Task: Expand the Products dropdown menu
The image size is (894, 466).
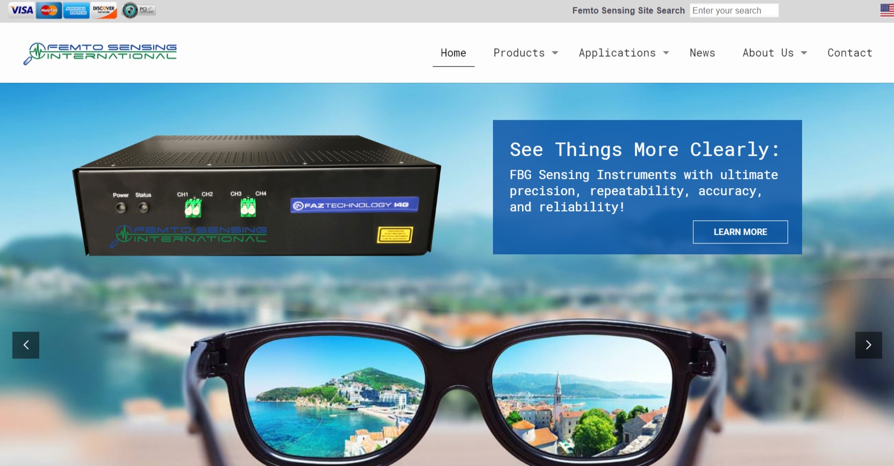Action: click(x=526, y=53)
